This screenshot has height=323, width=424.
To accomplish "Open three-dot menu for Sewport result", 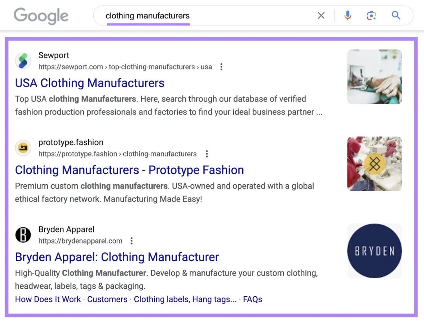I will (x=221, y=67).
